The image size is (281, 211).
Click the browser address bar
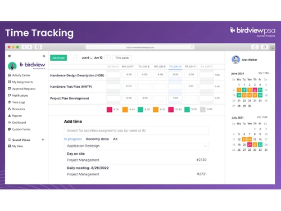pyautogui.click(x=140, y=47)
